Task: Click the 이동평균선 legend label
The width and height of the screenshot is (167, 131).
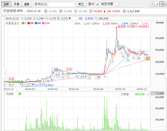Action: [x=12, y=23]
